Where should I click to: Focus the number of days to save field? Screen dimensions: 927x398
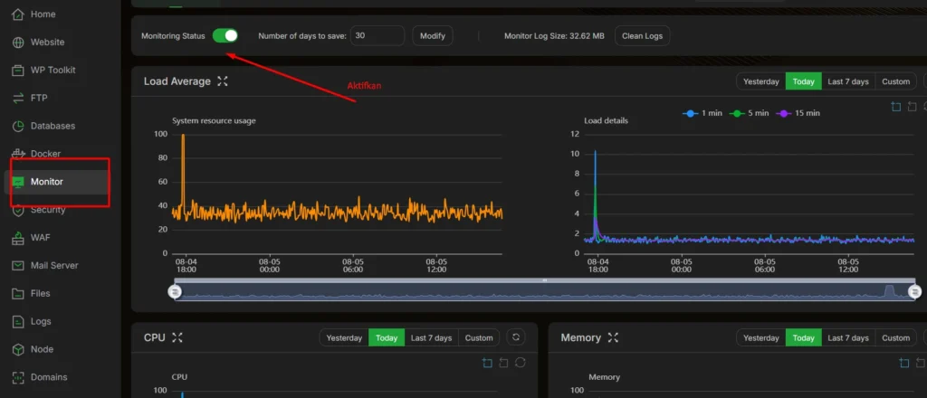[377, 35]
